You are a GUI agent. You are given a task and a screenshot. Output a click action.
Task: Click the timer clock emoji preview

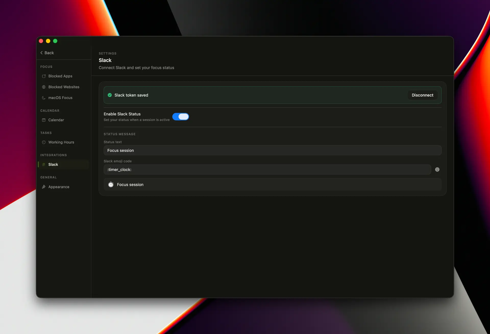tap(111, 184)
